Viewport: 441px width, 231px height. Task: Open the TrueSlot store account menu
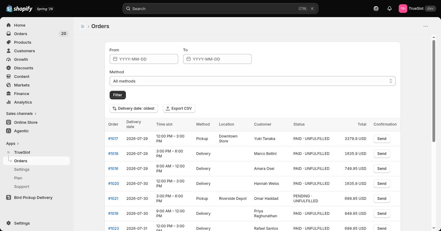(x=417, y=9)
